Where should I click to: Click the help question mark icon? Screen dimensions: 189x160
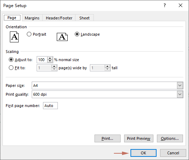165,5
